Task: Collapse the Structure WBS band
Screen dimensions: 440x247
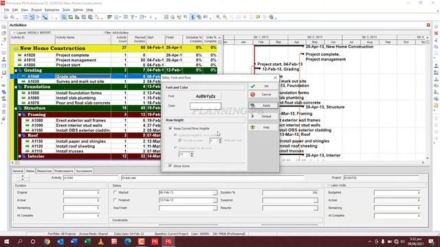Action: [16, 108]
